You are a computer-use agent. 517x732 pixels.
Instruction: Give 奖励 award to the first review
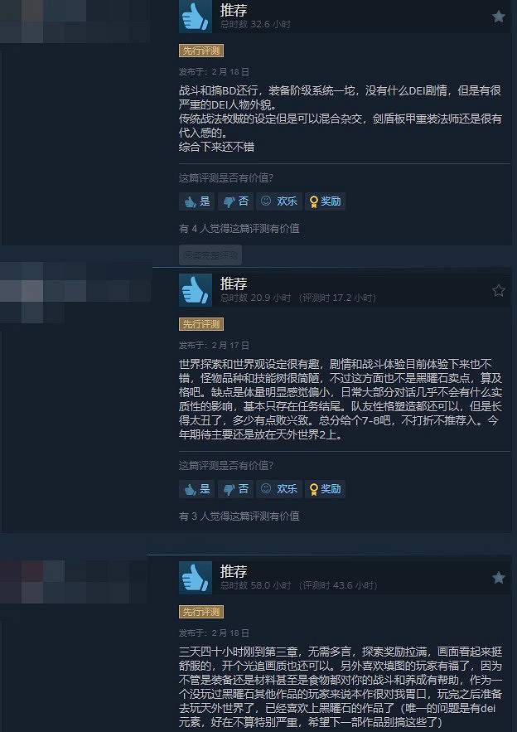[326, 201]
